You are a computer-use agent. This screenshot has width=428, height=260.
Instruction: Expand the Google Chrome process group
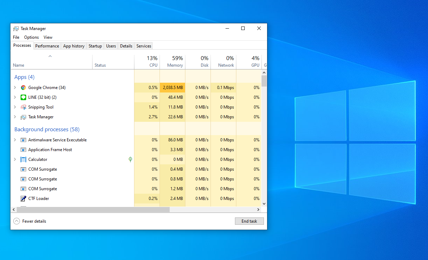pos(15,88)
